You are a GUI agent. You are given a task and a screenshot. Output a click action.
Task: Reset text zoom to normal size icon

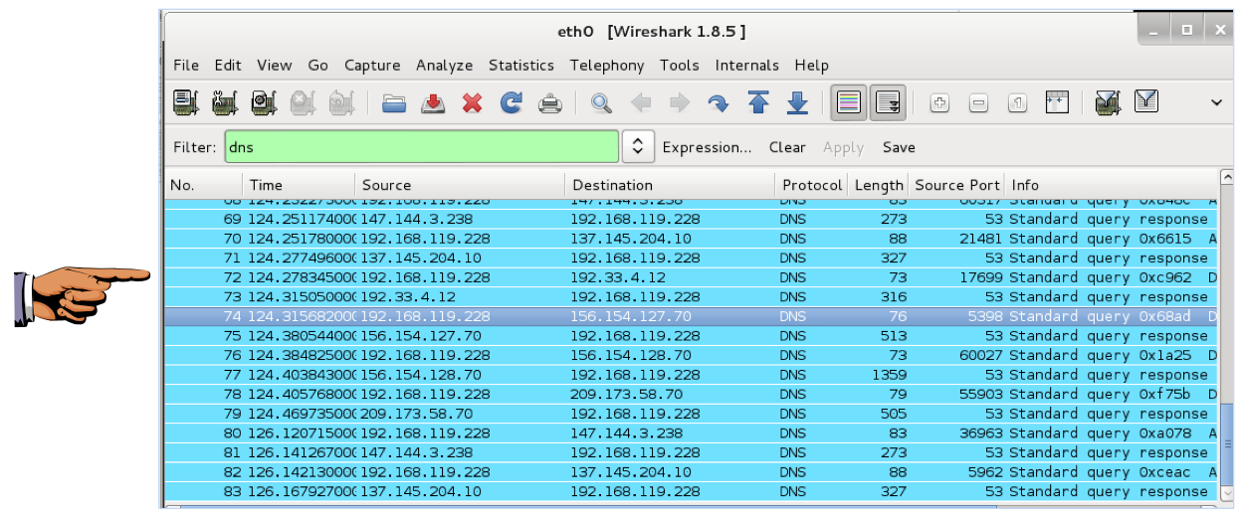1017,102
